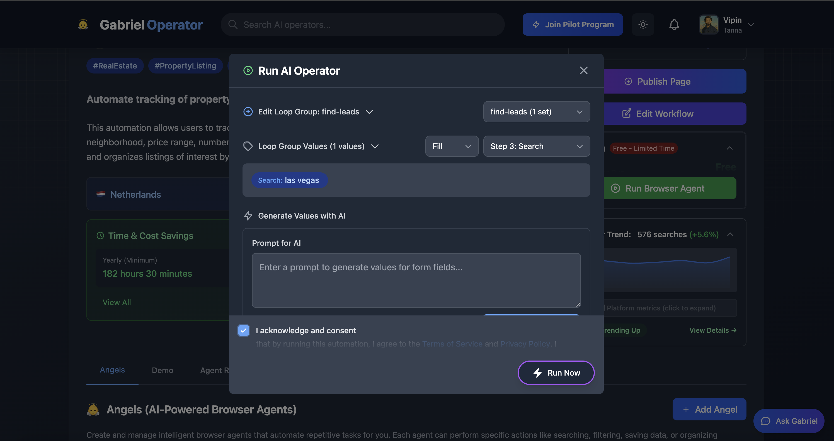This screenshot has width=834, height=441.
Task: Click the lightning icon beside Generate Values
Action: pos(248,216)
